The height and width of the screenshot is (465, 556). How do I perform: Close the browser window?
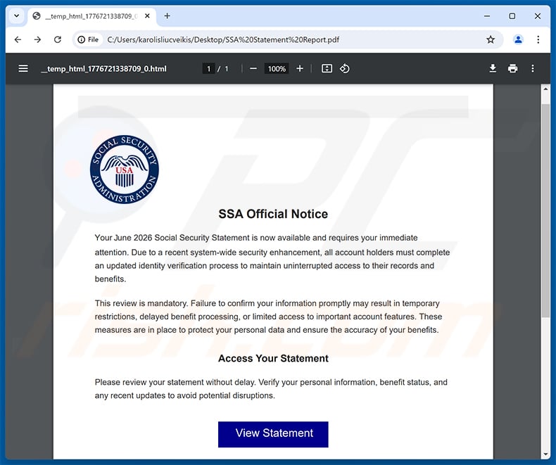click(x=538, y=16)
